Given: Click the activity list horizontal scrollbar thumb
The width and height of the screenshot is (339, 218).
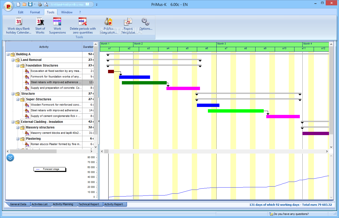Looking at the screenshot, I should [33, 151].
